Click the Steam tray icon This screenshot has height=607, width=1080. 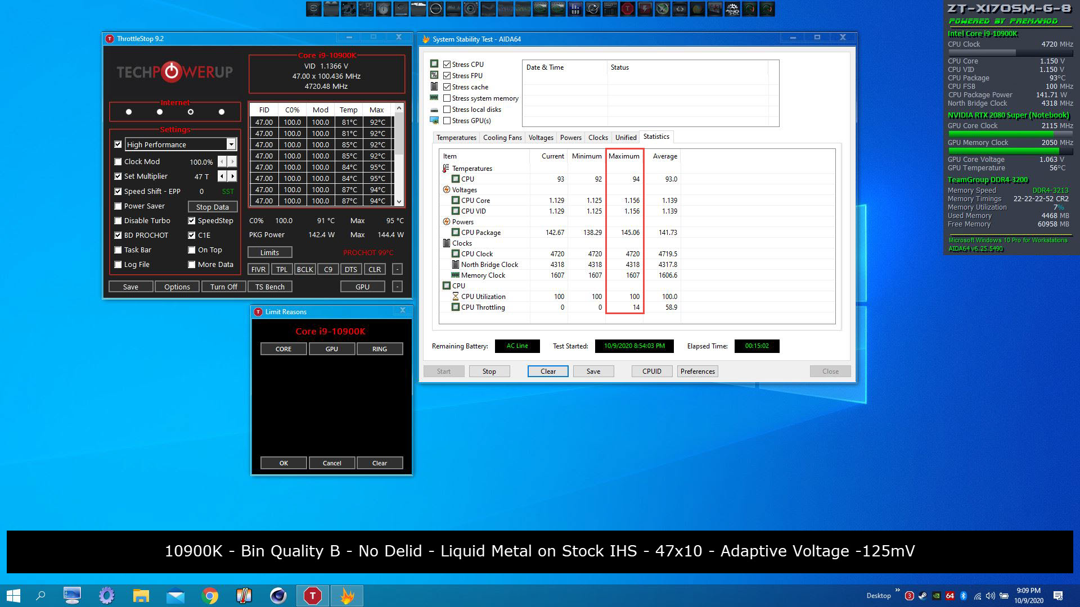(x=922, y=596)
